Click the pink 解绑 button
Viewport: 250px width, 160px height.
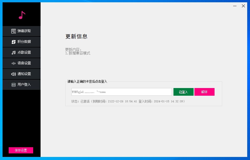pos(204,92)
